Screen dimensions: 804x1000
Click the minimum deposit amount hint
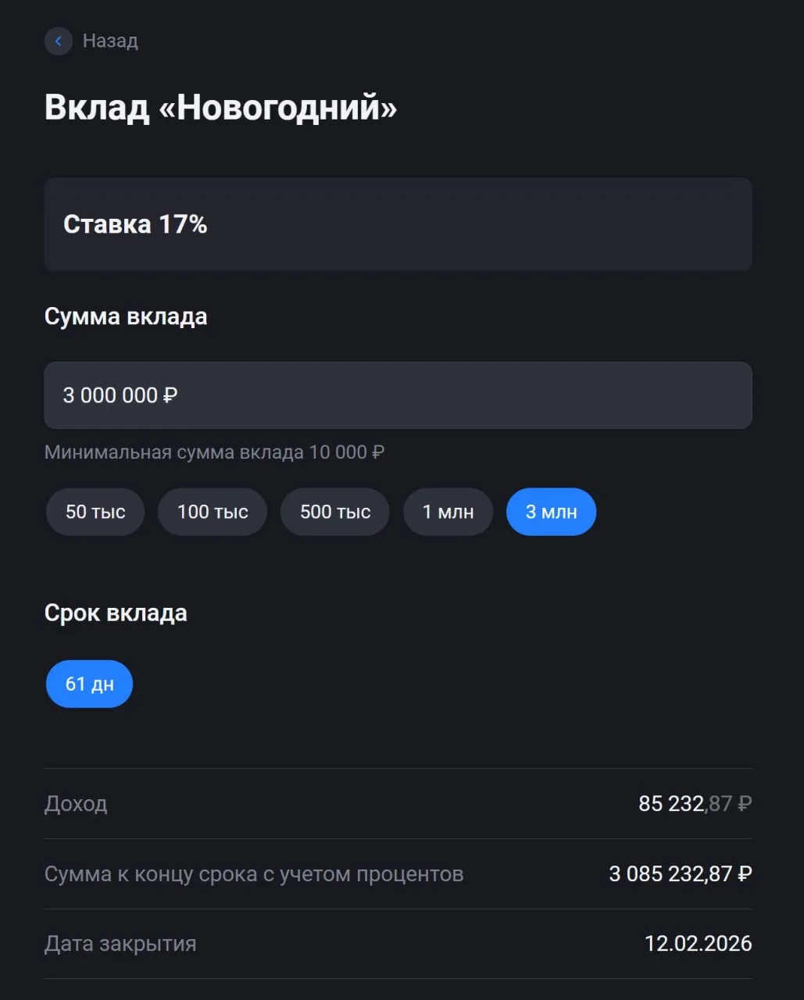point(214,452)
